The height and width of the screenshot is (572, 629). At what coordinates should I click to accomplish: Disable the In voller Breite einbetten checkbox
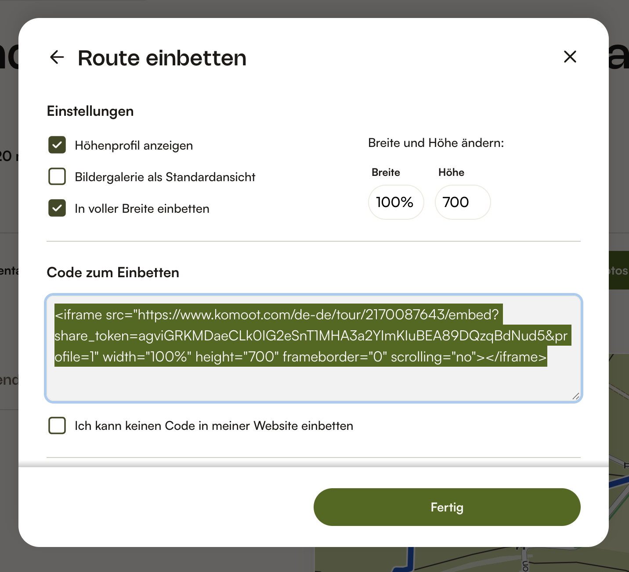[x=57, y=208]
